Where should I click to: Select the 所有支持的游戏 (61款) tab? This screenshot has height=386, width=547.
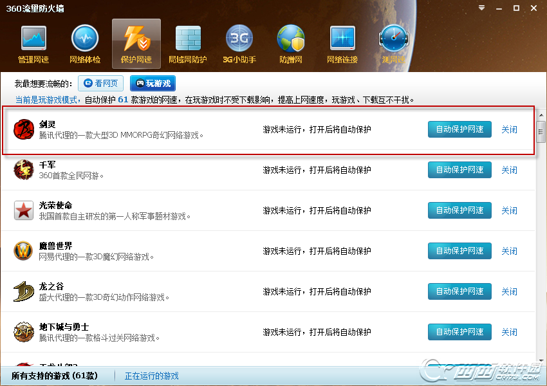pos(55,376)
